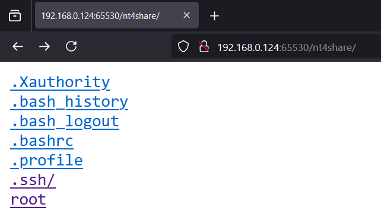Open the .bashrc file link
Screen dimensions: 381x220
(42, 141)
